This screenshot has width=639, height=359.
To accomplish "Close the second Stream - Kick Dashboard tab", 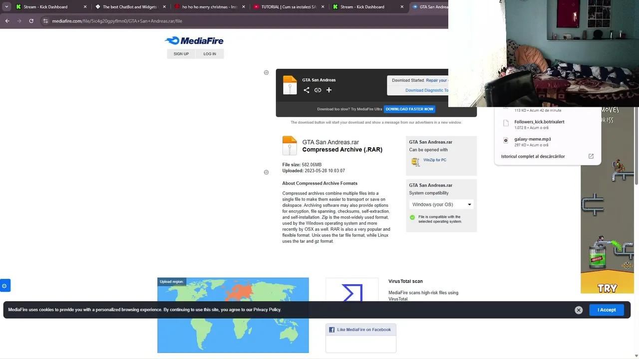I will [402, 7].
